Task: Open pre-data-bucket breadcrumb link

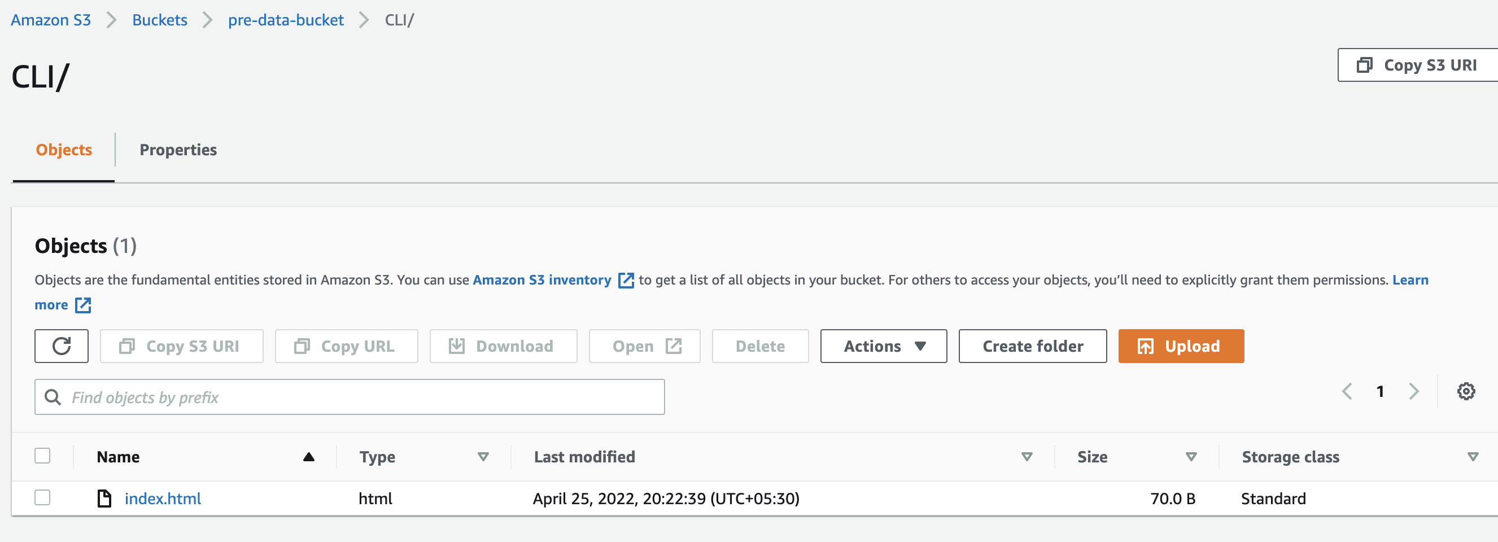Action: pos(286,20)
